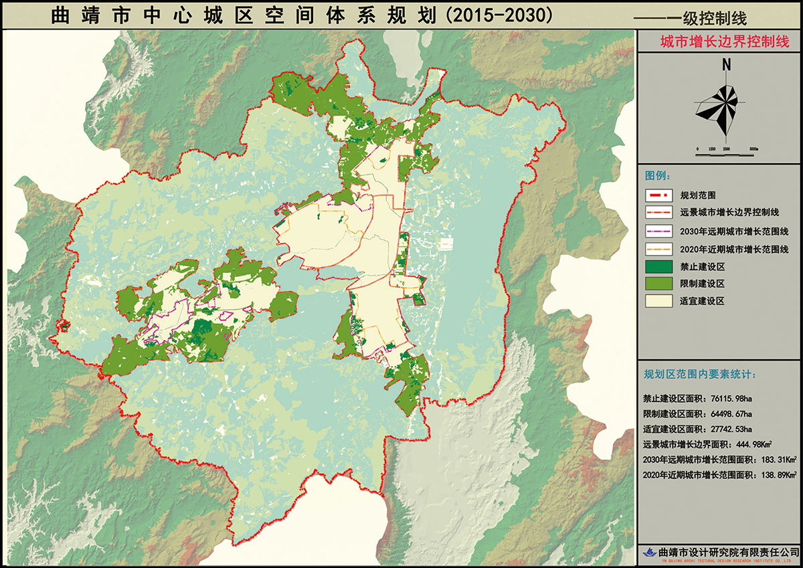Click the company logo beside 曲靖市设计研究院
The height and width of the screenshot is (568, 803).
pos(648,553)
